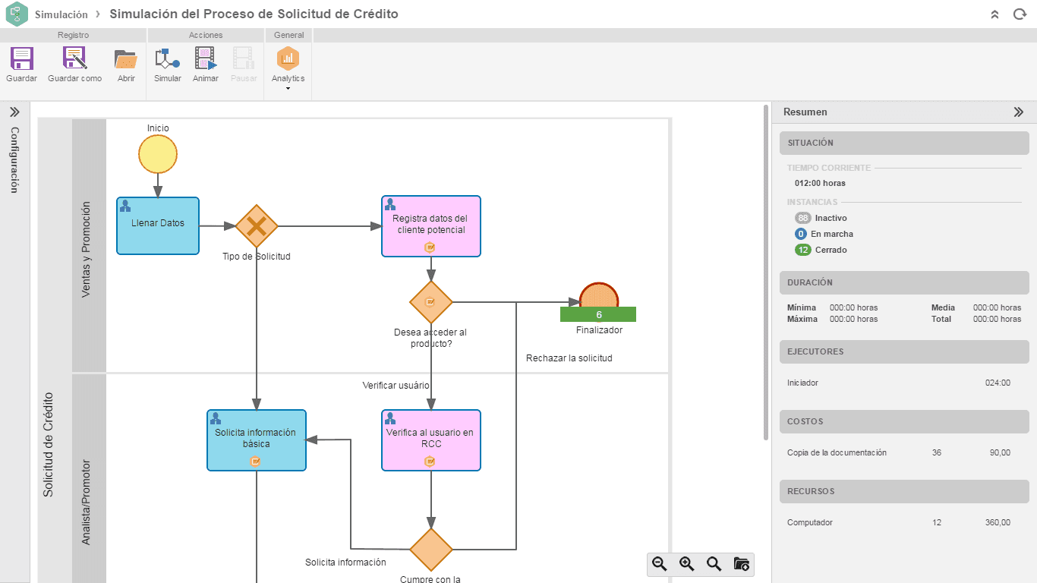Select the Inicio start event

click(x=158, y=154)
